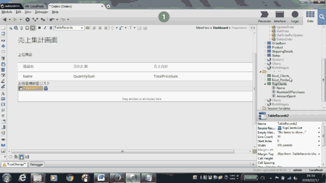Select the tablet preview device icon
The image size is (326, 183).
27,28
